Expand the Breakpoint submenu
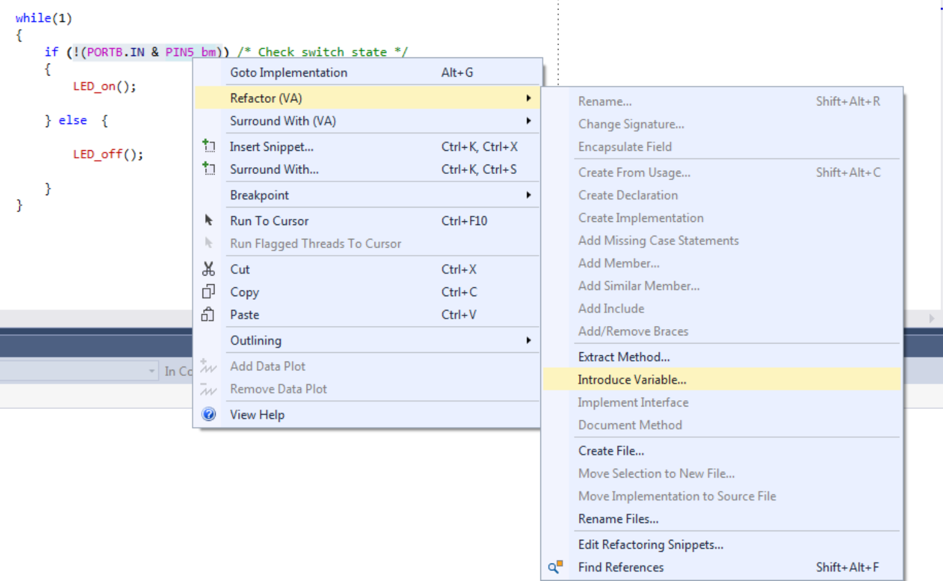Image resolution: width=943 pixels, height=581 pixels. [528, 195]
